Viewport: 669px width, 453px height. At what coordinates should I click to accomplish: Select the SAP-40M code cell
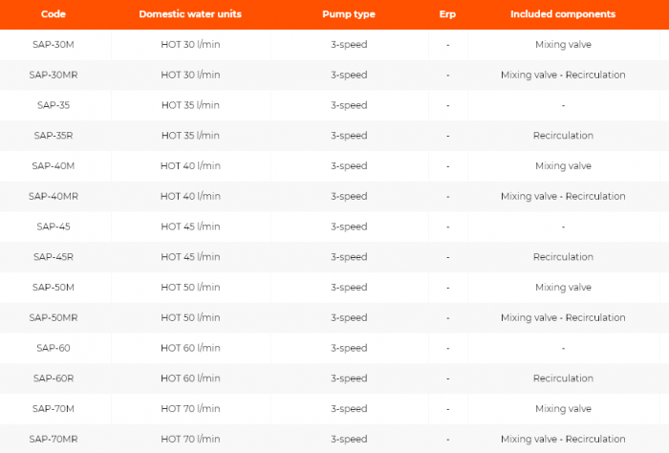54,166
